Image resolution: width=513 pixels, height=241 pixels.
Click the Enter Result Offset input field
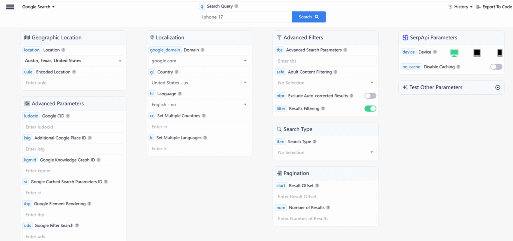pyautogui.click(x=325, y=197)
